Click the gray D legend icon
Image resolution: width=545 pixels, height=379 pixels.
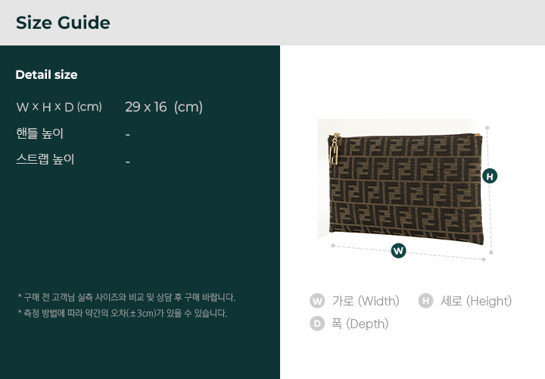tap(317, 324)
